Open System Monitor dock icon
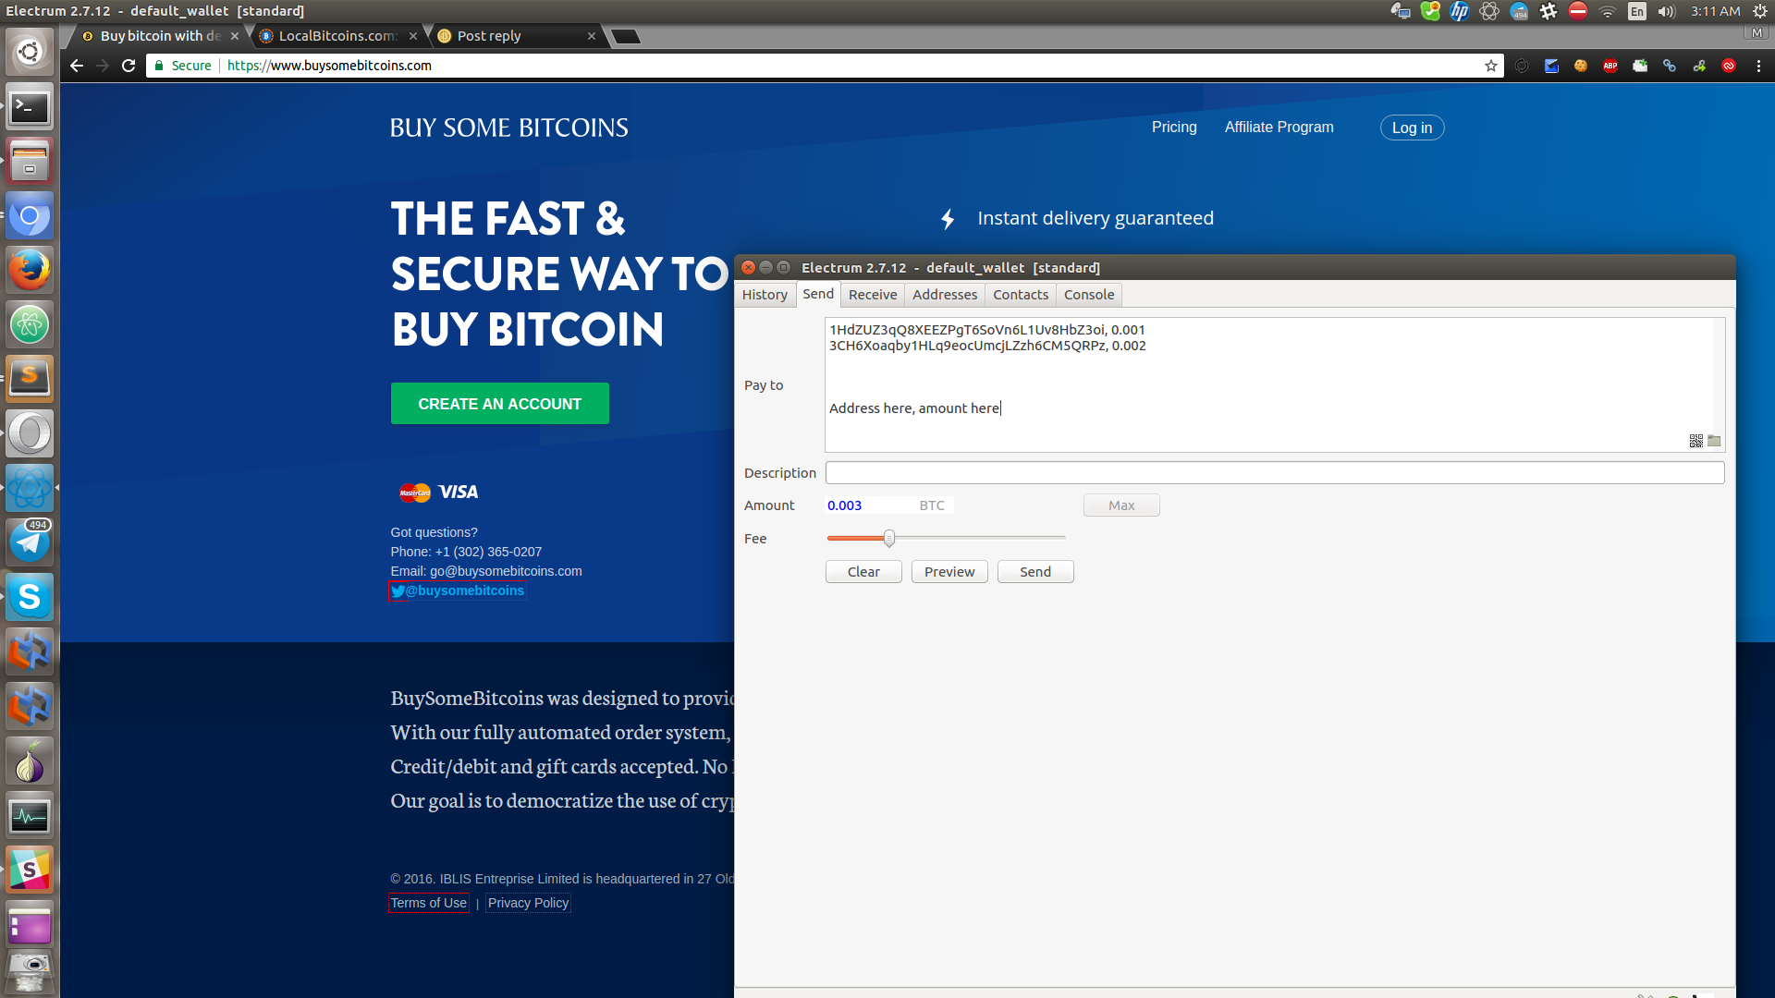Image resolution: width=1775 pixels, height=998 pixels. (30, 816)
